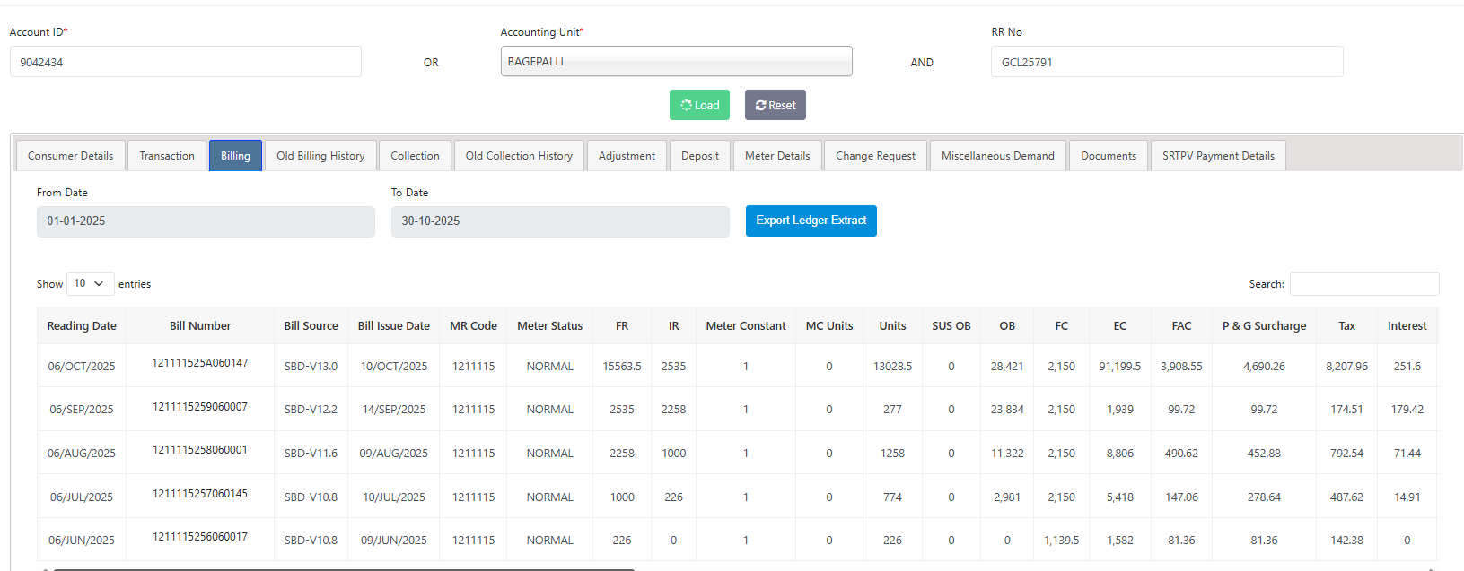Focus the table Search box
Image resolution: width=1464 pixels, height=571 pixels.
tap(1364, 283)
